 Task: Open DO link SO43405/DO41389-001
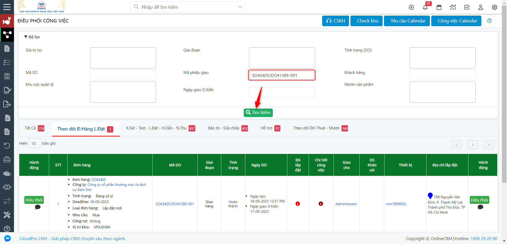point(175,204)
